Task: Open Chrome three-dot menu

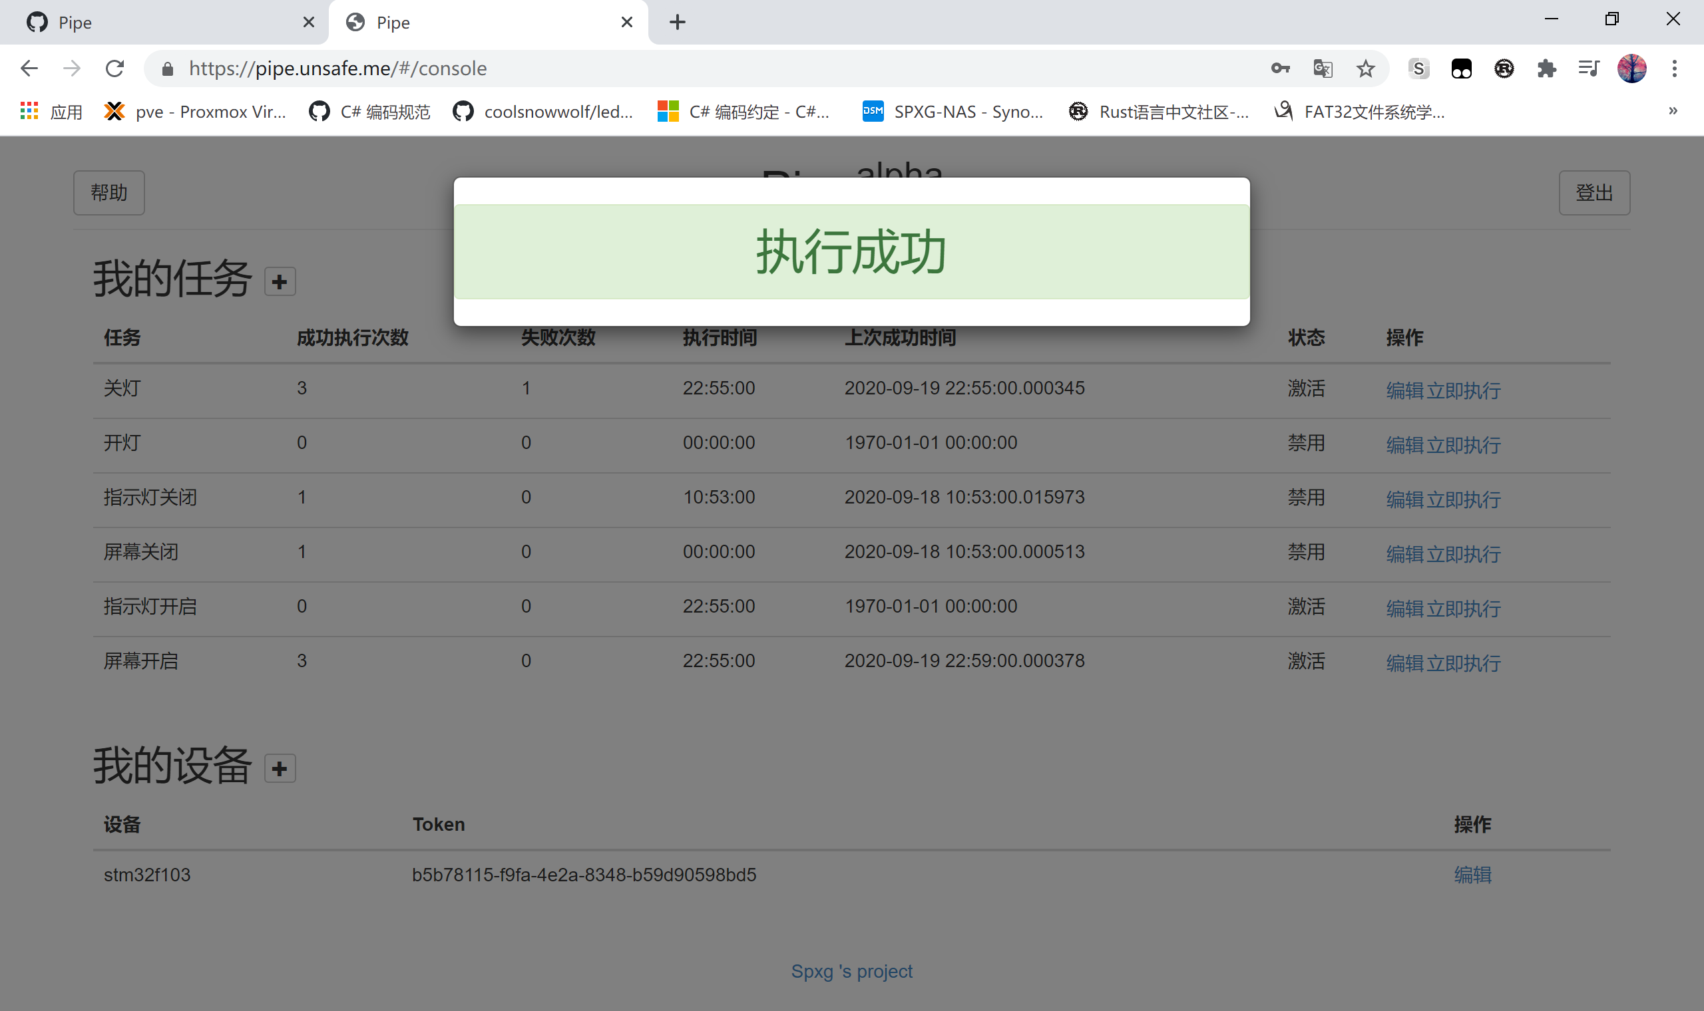Action: pos(1674,68)
